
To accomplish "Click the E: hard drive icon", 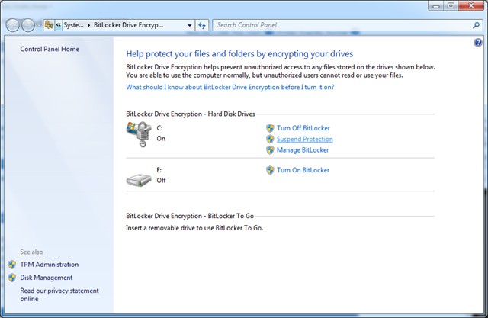I will (x=139, y=180).
